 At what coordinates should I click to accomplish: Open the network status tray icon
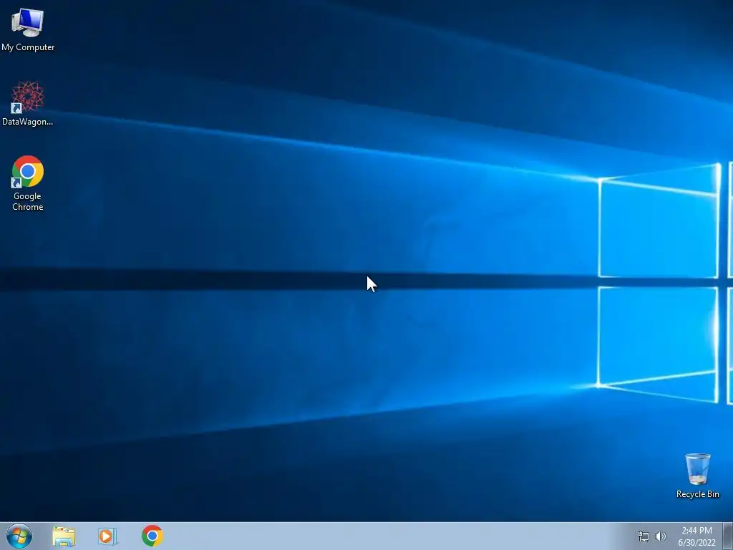pos(644,536)
